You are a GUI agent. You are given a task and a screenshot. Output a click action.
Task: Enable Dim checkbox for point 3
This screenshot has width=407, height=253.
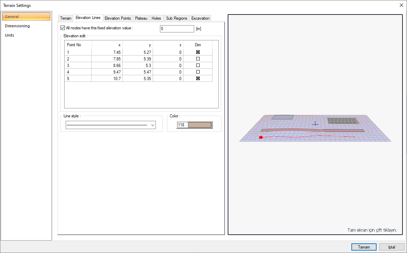point(198,65)
